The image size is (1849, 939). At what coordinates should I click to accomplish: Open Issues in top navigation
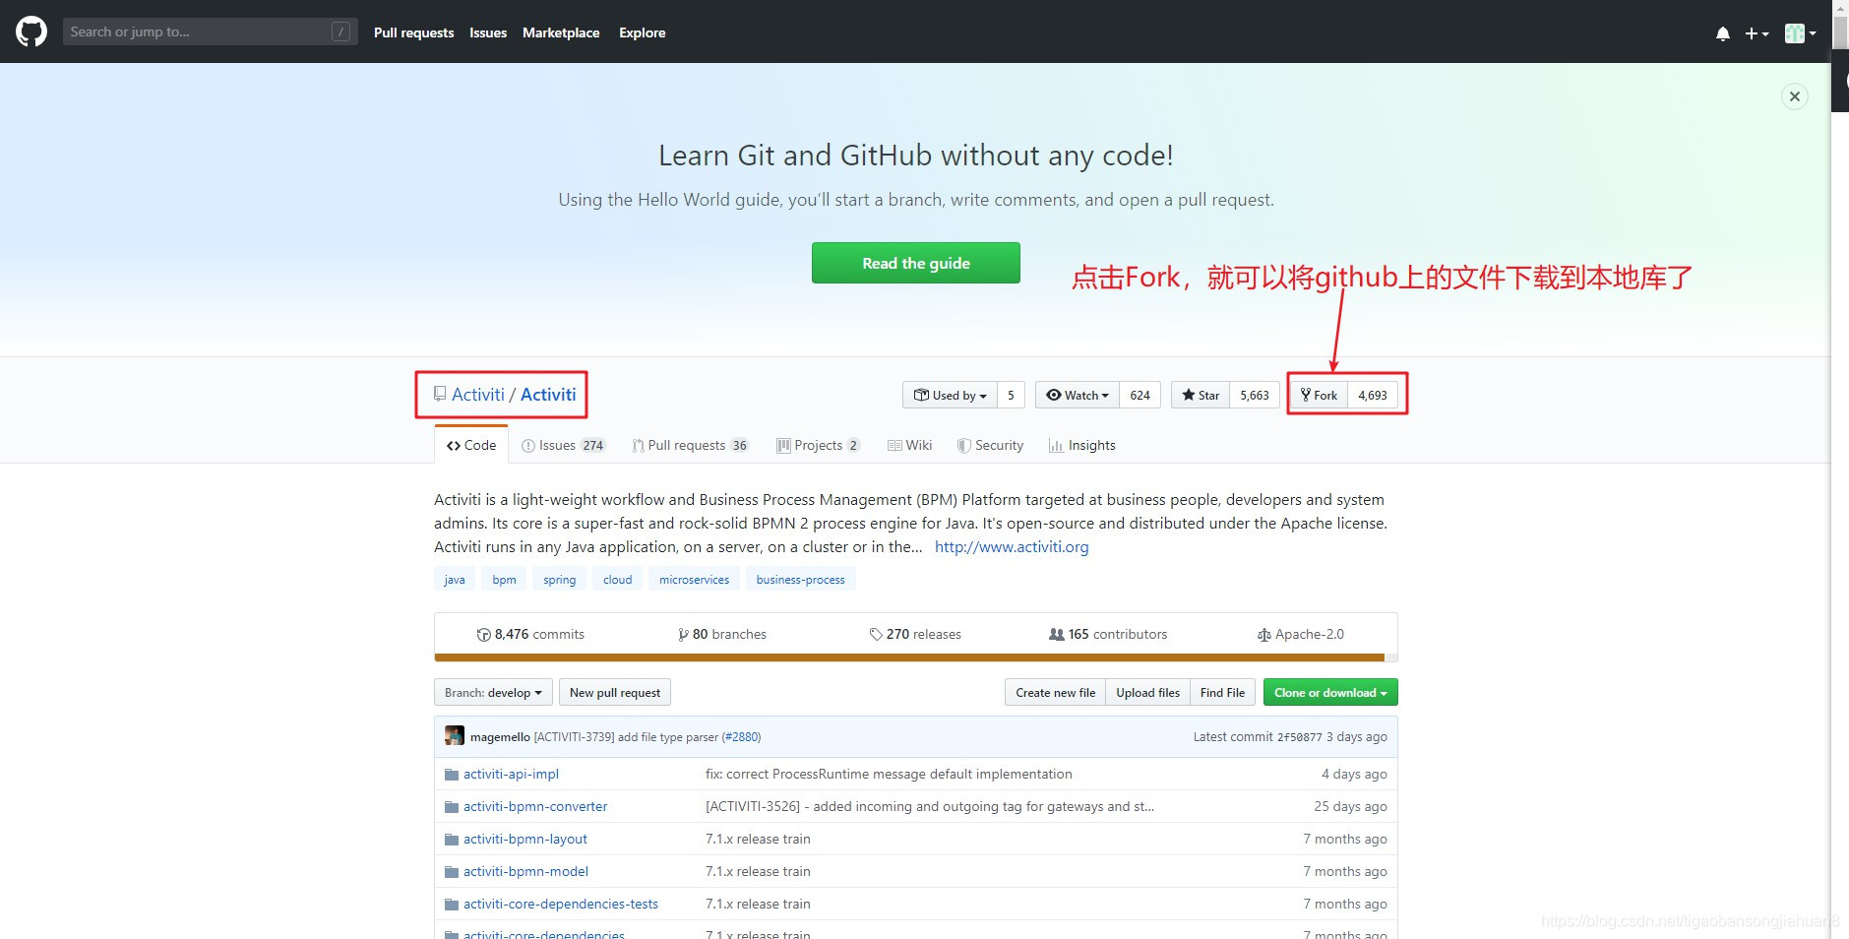(488, 32)
